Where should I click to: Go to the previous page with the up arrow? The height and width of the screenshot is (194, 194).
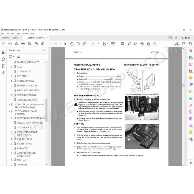pos(36,44)
